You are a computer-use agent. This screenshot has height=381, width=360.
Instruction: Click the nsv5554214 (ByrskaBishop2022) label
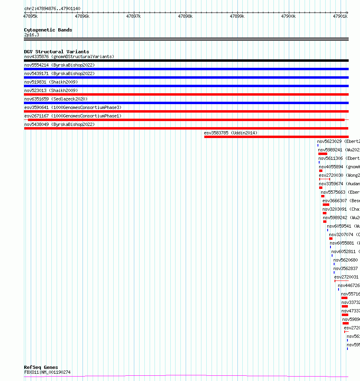(x=59, y=65)
